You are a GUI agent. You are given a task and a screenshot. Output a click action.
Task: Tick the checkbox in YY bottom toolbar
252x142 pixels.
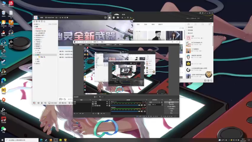[x=49, y=103]
